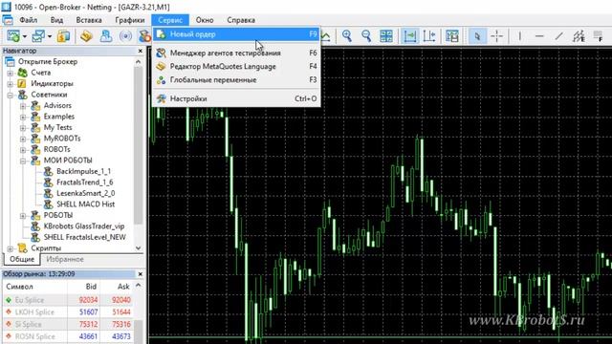This screenshot has width=612, height=344.
Task: Open the Окно menu
Action: (205, 20)
